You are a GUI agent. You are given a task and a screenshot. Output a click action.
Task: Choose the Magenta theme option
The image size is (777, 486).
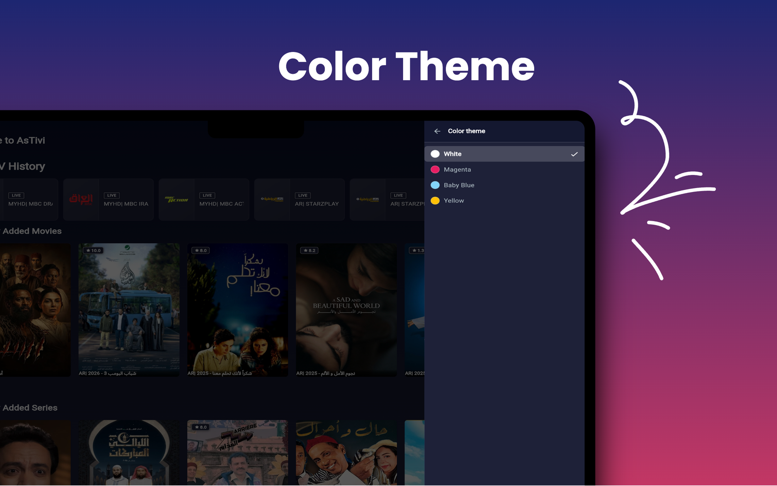pyautogui.click(x=504, y=170)
